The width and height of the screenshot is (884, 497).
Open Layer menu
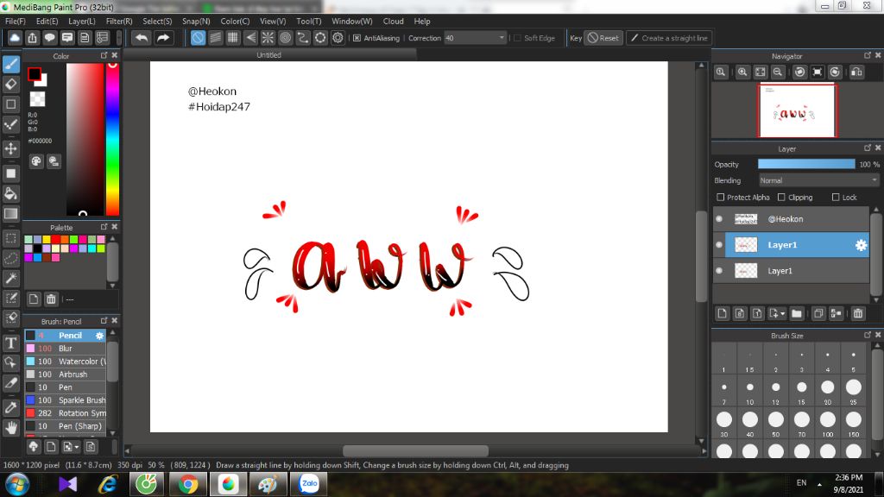pos(82,21)
